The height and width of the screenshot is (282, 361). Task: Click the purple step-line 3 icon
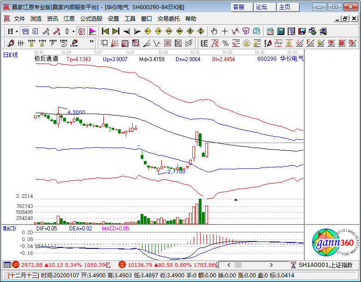pyautogui.click(x=46, y=31)
